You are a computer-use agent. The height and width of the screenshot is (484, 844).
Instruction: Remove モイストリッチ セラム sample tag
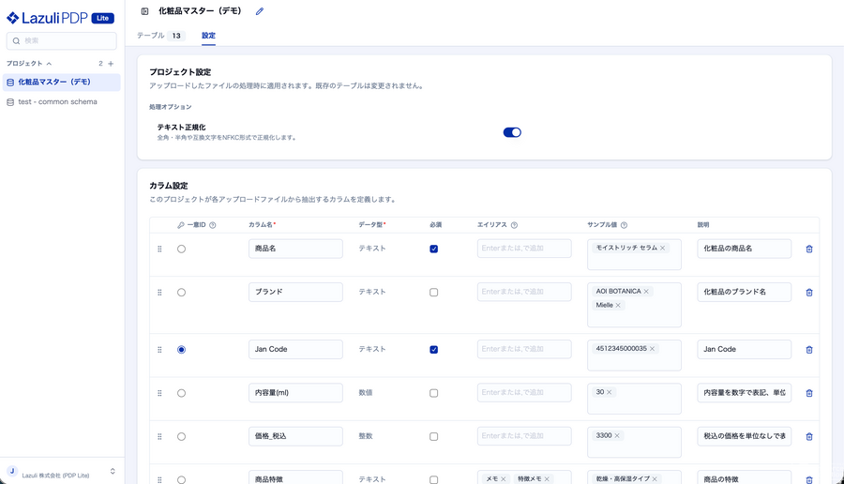[663, 248]
